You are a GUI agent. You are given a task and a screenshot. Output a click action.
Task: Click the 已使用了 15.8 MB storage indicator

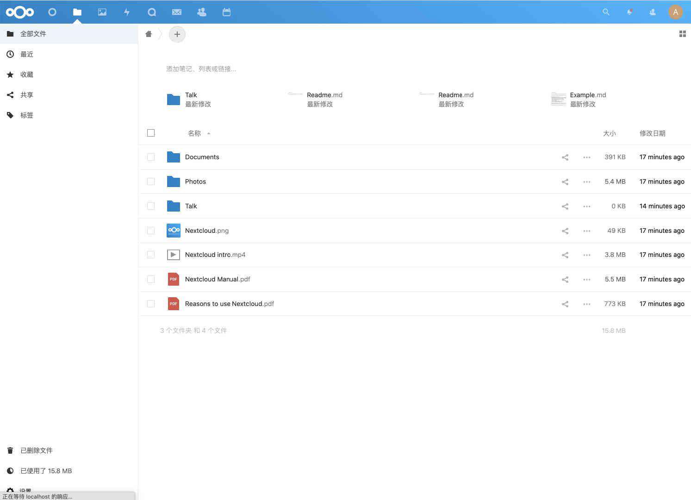pos(69,471)
